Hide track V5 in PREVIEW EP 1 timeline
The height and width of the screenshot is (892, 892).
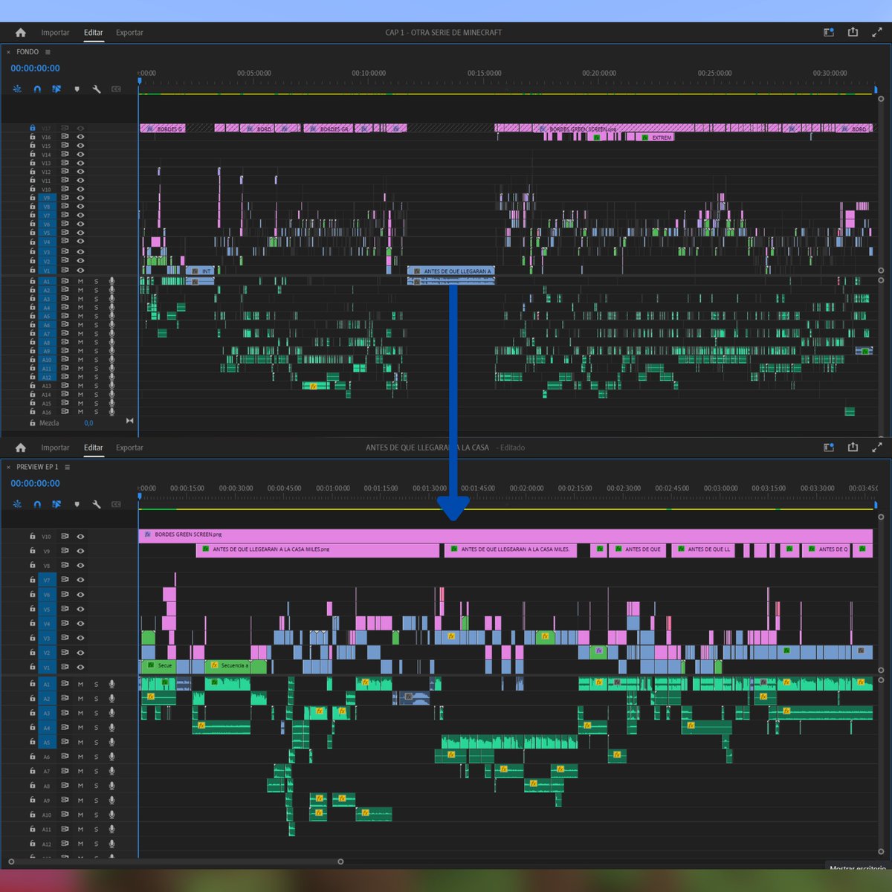(80, 609)
